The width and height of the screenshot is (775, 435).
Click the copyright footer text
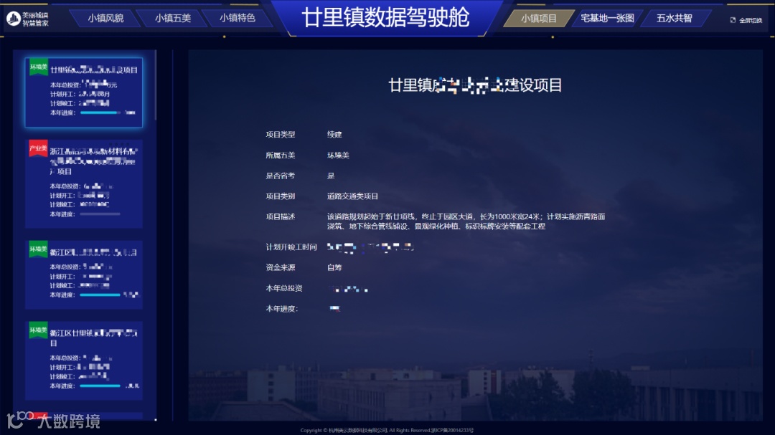[387, 430]
